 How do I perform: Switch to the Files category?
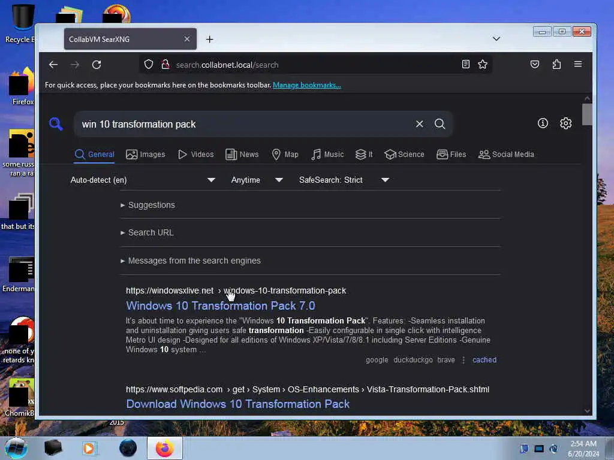tap(451, 154)
